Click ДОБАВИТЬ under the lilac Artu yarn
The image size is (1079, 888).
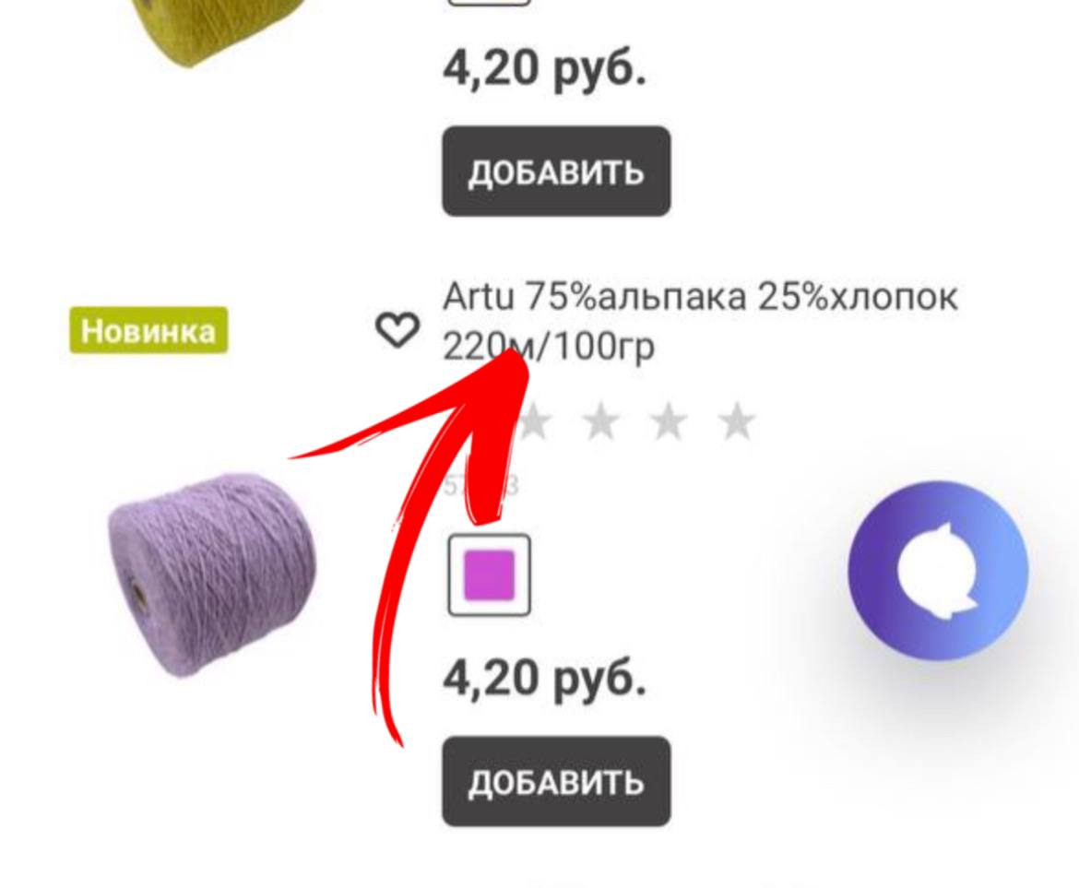click(556, 781)
